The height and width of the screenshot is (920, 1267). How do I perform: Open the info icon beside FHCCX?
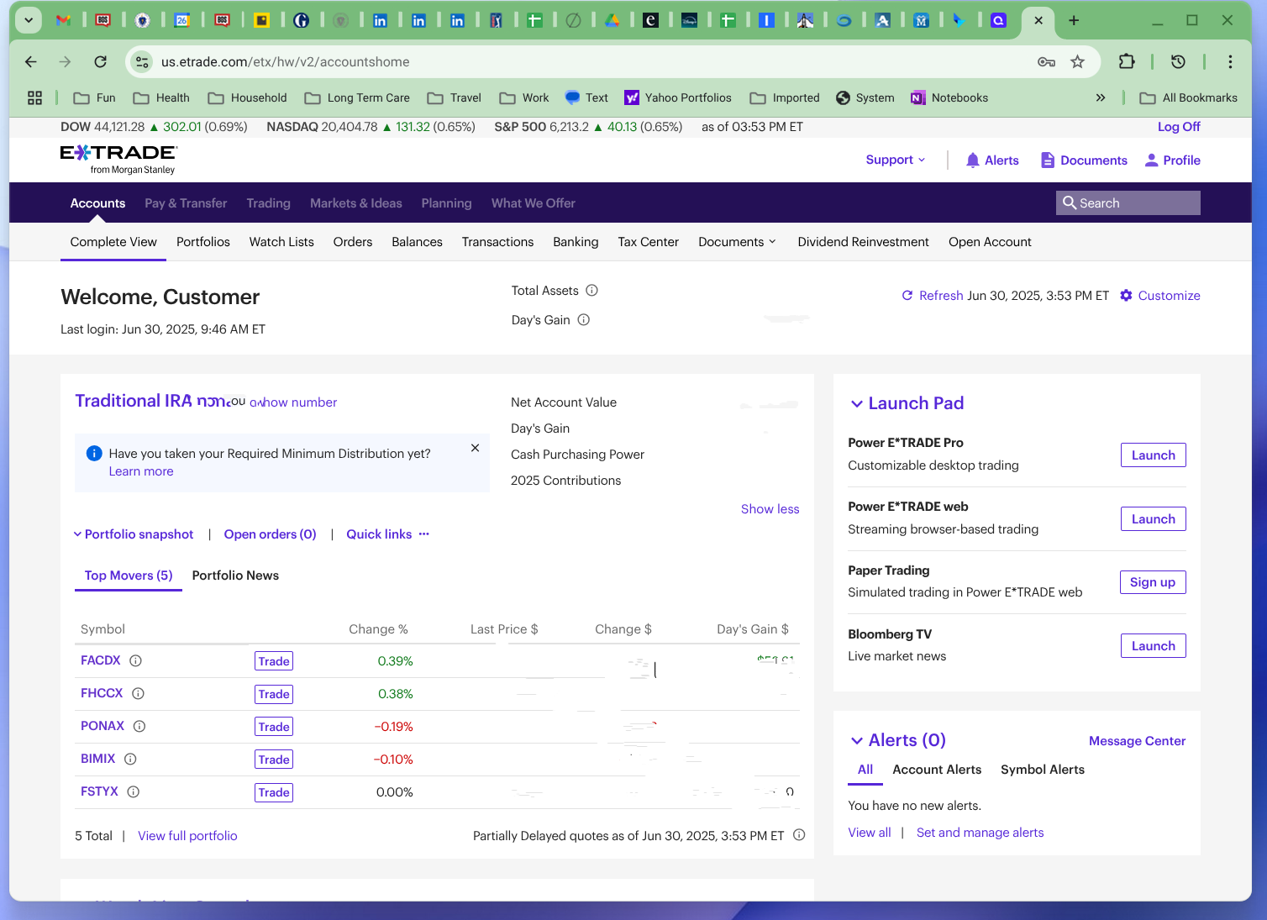click(x=139, y=694)
